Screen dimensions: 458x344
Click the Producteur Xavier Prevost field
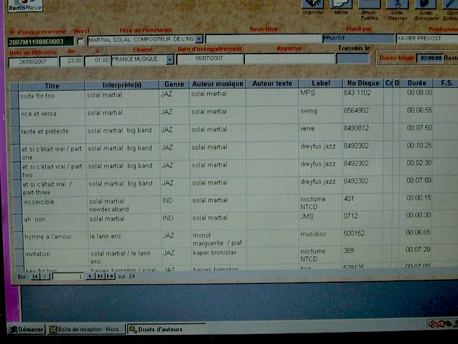(x=427, y=38)
